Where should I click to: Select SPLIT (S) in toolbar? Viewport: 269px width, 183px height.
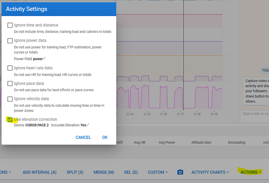75,172
